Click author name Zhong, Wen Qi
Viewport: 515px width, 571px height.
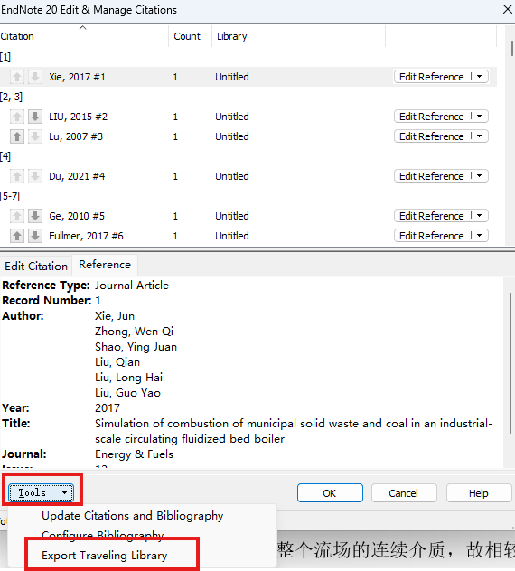coord(134,332)
